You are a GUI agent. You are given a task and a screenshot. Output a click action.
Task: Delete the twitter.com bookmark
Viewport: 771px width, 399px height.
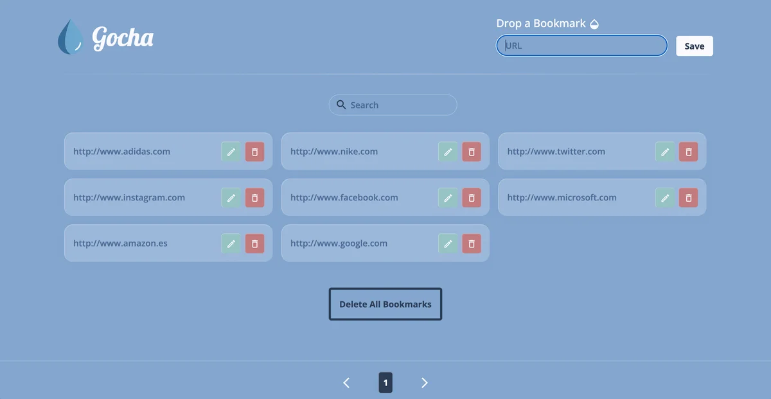[x=688, y=152]
